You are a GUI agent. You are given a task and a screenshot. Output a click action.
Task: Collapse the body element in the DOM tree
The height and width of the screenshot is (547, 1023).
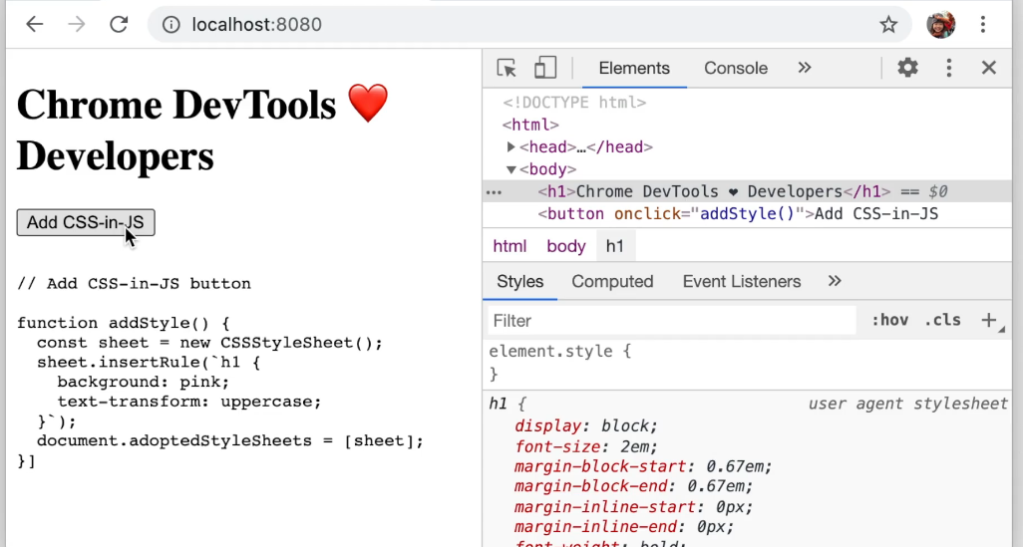click(511, 169)
